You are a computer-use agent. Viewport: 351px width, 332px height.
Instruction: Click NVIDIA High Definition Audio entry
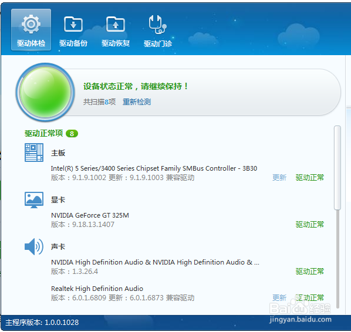click(x=155, y=262)
